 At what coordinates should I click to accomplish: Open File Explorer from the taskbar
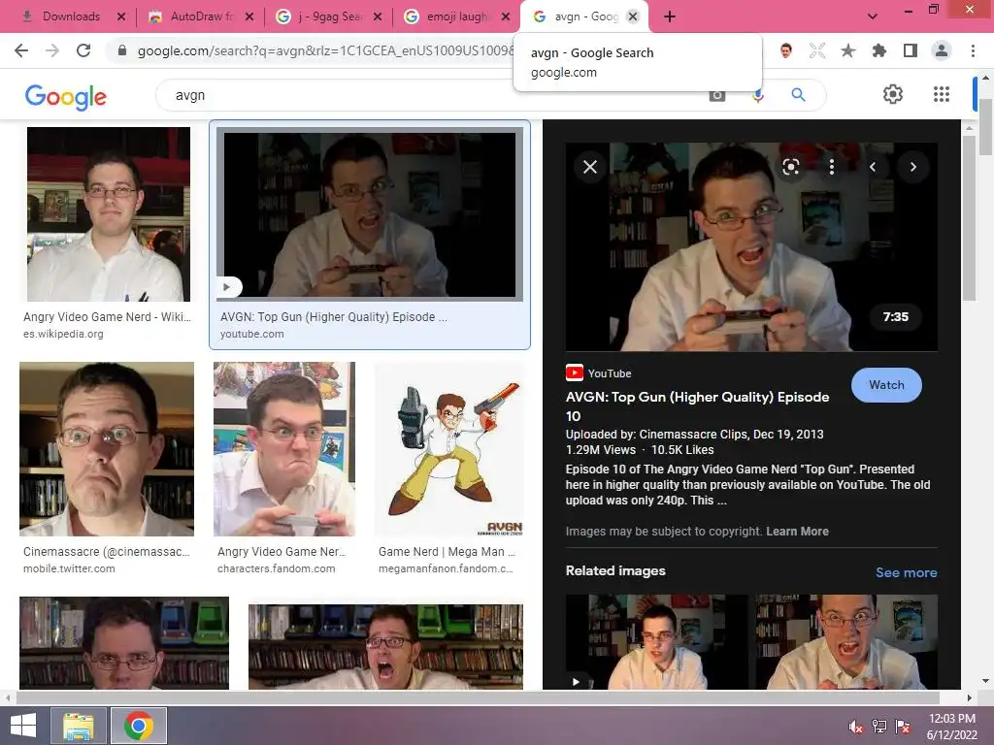(78, 726)
